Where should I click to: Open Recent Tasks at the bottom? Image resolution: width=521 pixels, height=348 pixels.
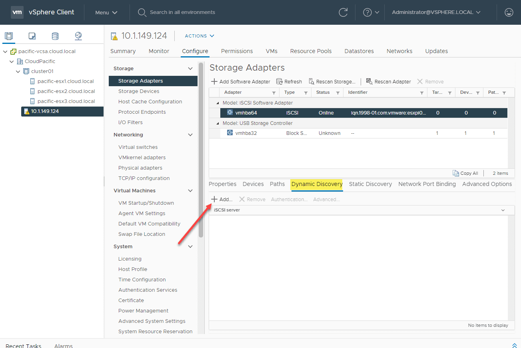pyautogui.click(x=24, y=345)
